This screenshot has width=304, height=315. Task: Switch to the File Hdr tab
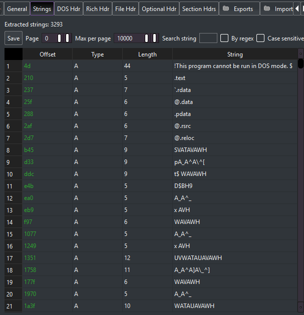coord(125,9)
